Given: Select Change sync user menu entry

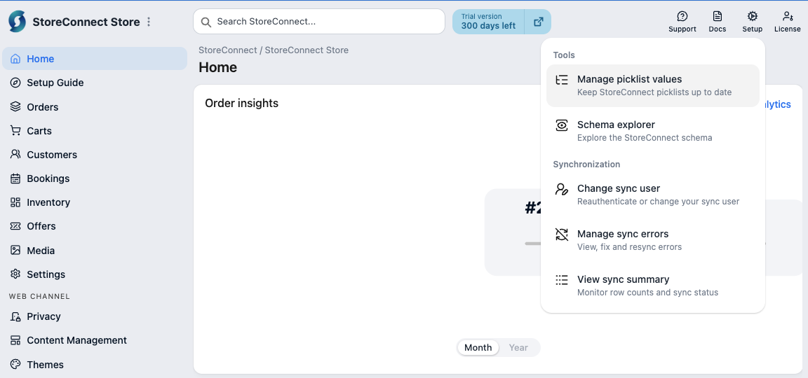Looking at the screenshot, I should pyautogui.click(x=653, y=195).
